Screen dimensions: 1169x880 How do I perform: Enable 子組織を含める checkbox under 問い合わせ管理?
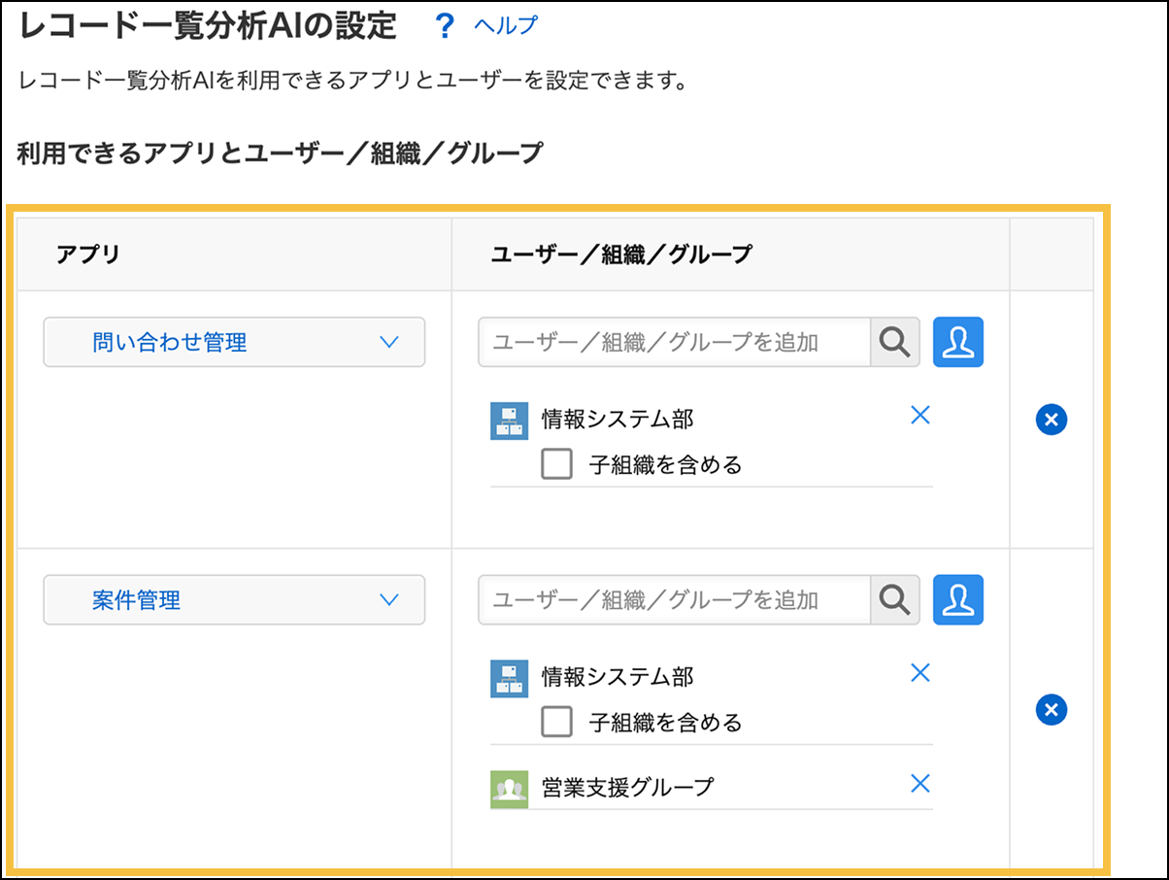click(x=556, y=464)
